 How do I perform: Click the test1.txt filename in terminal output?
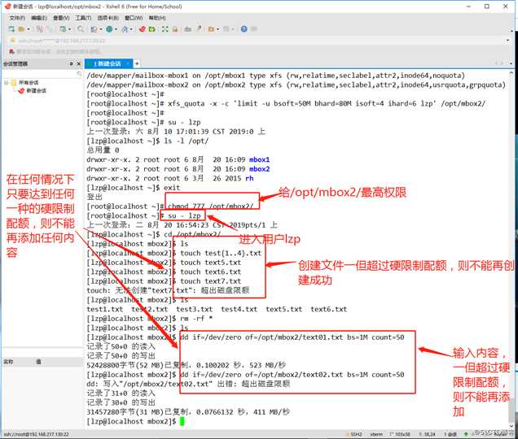point(105,310)
